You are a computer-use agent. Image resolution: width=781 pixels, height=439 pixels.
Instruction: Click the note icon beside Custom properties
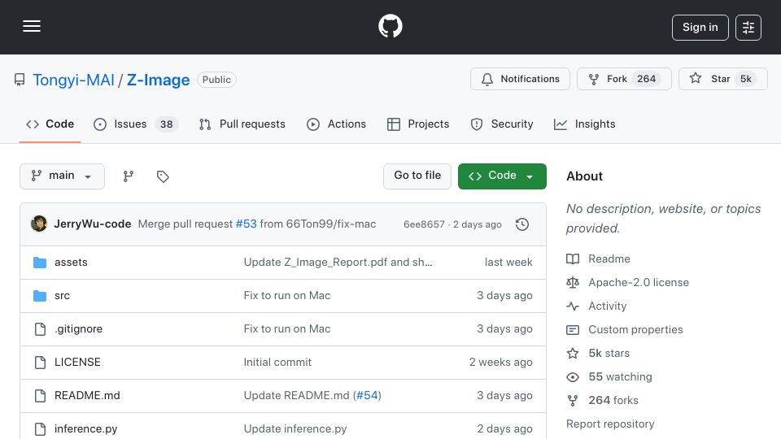tap(573, 330)
